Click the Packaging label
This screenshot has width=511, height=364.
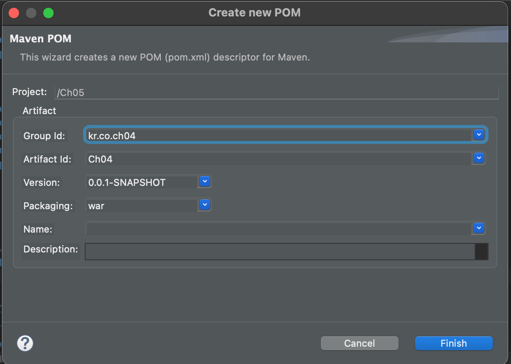[x=48, y=206]
